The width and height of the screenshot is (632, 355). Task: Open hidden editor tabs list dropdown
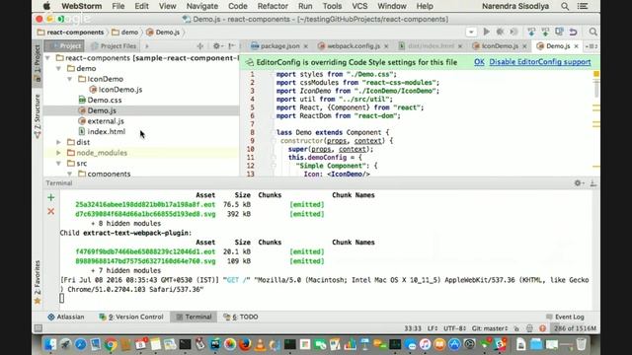[592, 46]
